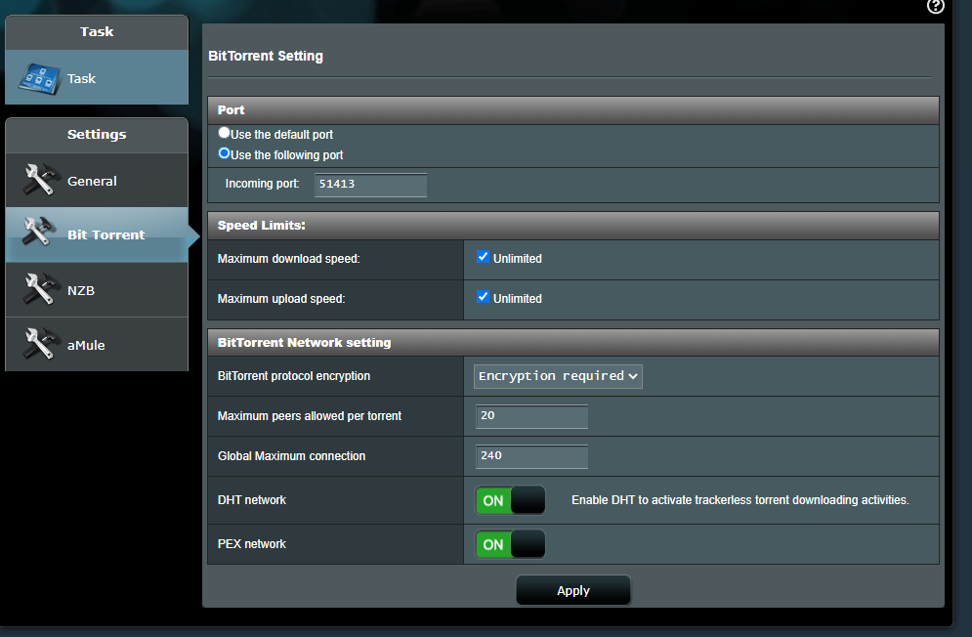Select Use the following port radio
The image size is (972, 637).
click(x=224, y=153)
